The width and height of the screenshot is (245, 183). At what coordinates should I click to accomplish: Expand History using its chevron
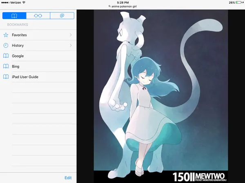(71, 46)
